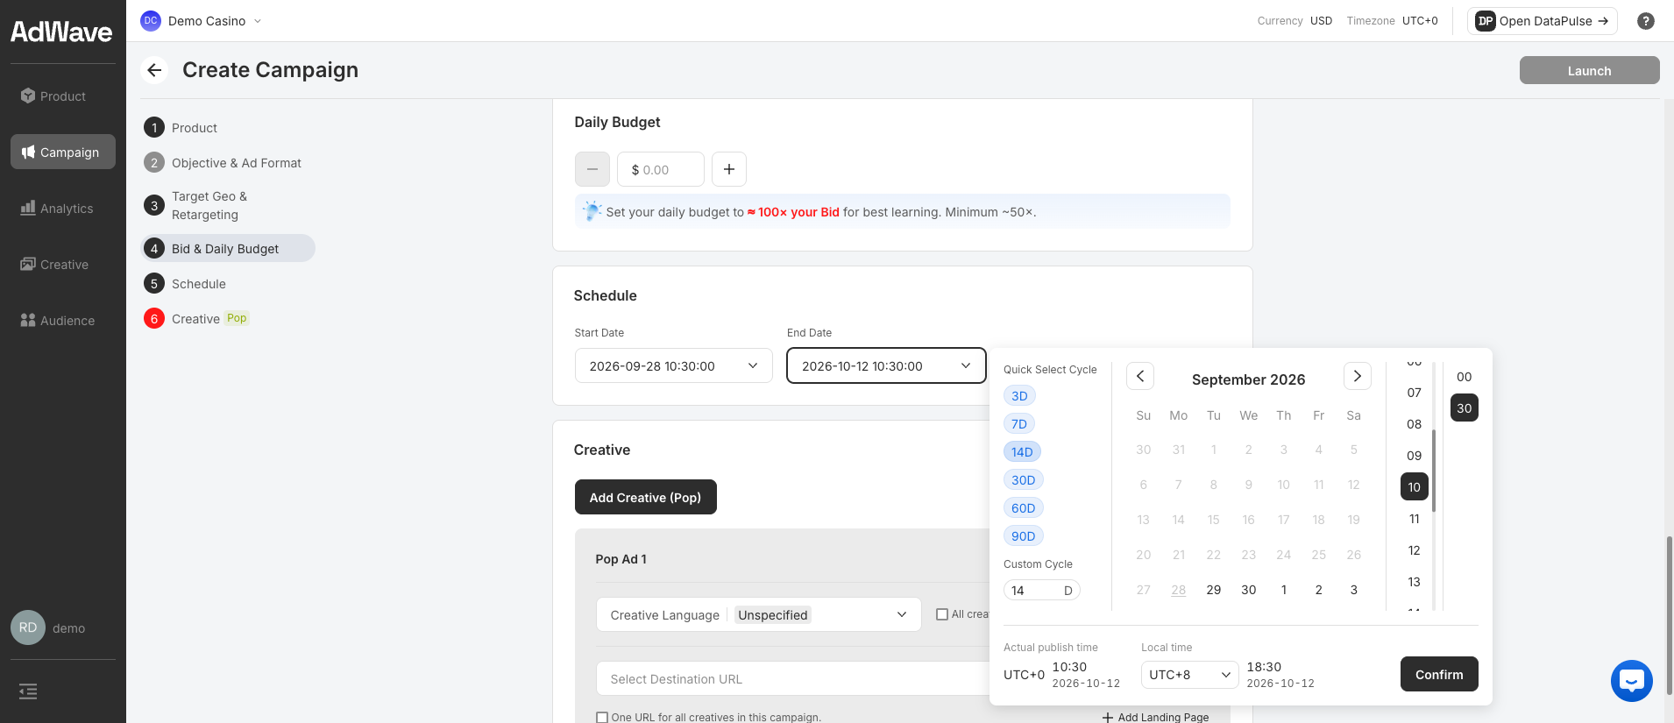Open the UTC+8 local timezone dropdown

tap(1189, 675)
